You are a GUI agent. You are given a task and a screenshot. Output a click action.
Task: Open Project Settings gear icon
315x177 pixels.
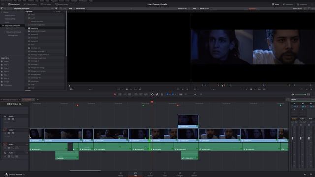tap(311, 174)
